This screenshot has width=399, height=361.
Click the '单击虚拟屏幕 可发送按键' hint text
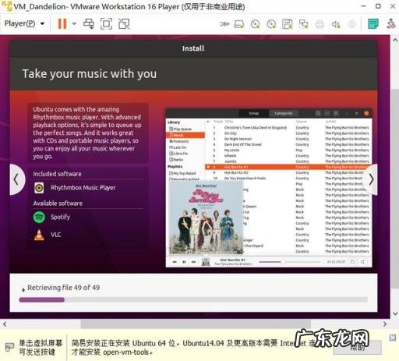pos(41,348)
